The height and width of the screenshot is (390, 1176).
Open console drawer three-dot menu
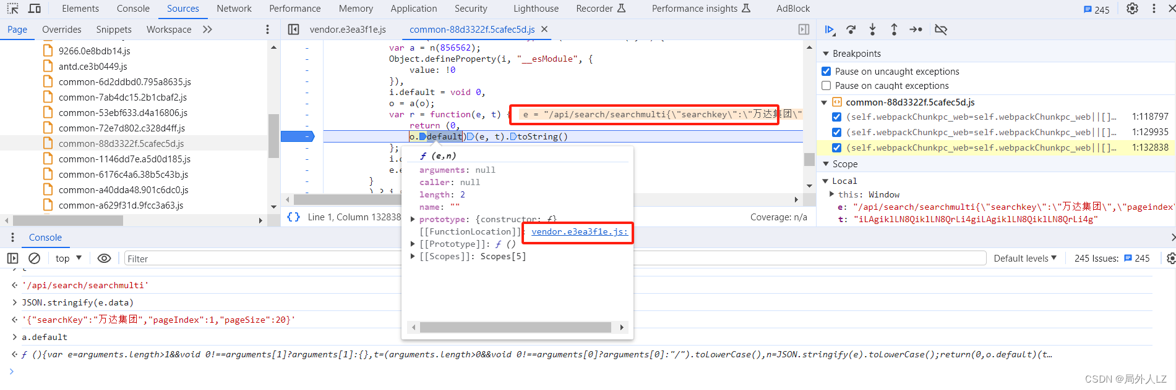12,238
